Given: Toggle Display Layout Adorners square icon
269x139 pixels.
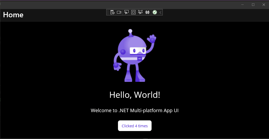Looking at the screenshot, I should (133, 12).
